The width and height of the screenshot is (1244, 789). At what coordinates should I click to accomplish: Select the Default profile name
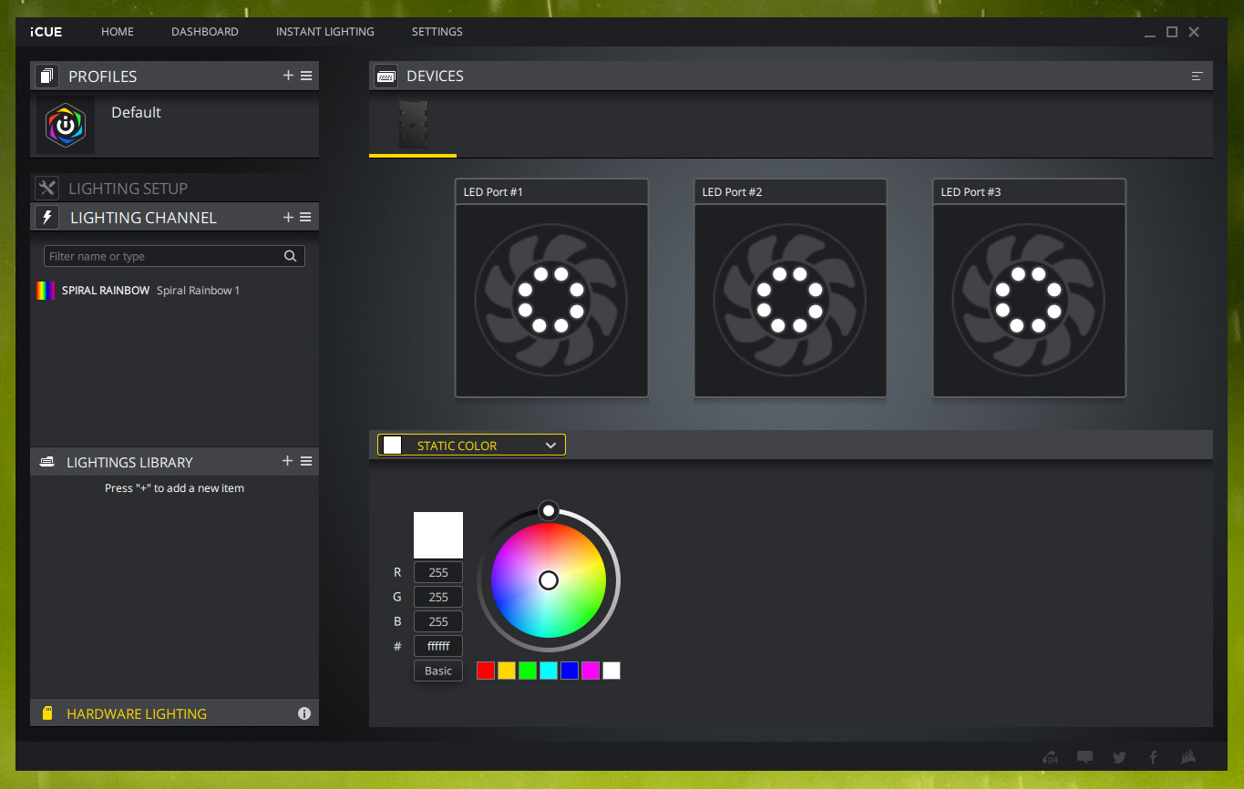point(136,112)
